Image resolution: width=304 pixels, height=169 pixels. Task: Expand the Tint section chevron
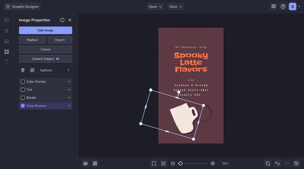(69, 90)
